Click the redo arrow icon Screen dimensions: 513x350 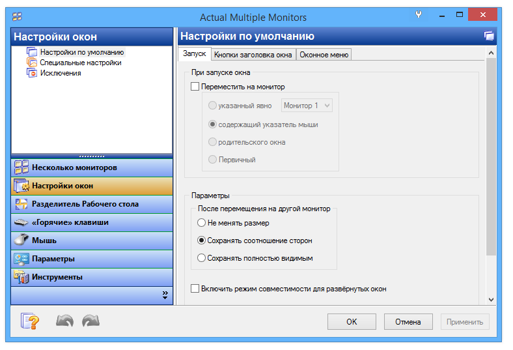[90, 321]
